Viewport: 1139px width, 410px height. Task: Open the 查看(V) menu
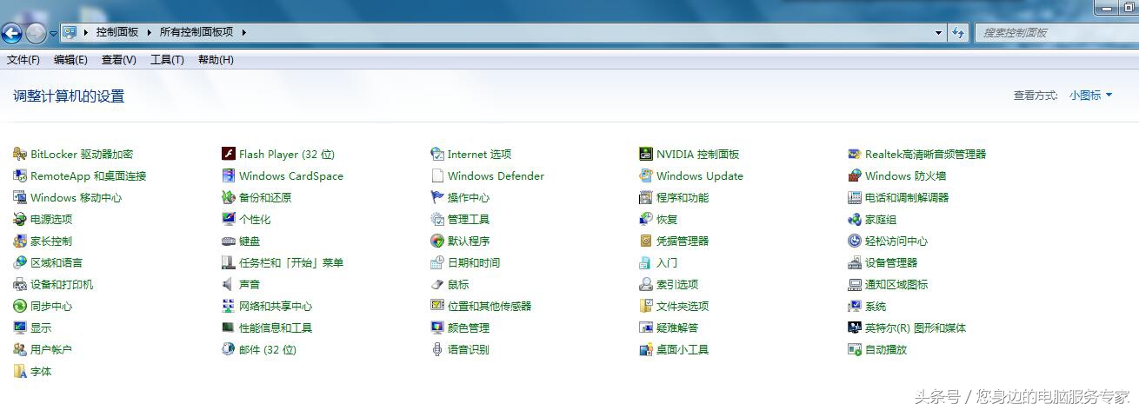[x=119, y=60]
